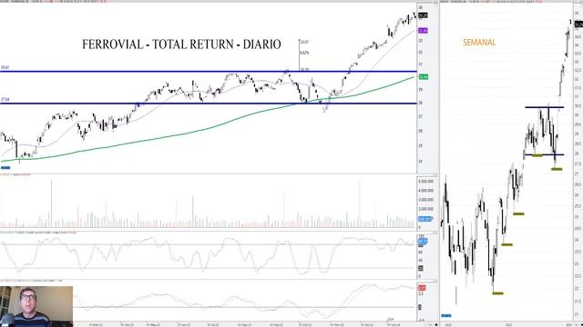Click the red MACD value tag
This screenshot has width=583, height=327.
tap(422, 288)
